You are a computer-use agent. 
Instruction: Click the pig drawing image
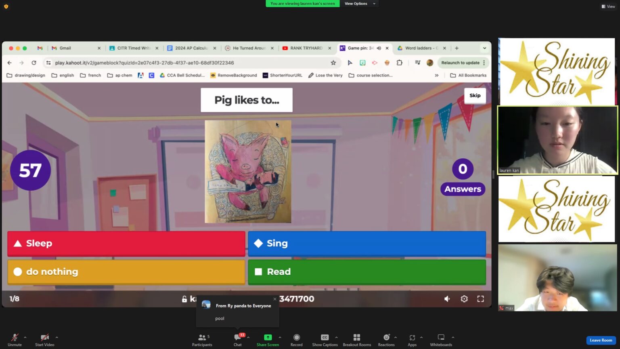coord(248,172)
